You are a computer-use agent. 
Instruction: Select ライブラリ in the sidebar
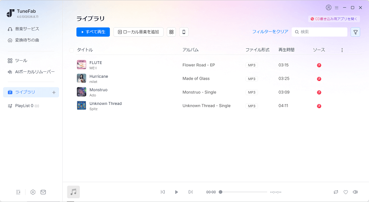(31, 92)
